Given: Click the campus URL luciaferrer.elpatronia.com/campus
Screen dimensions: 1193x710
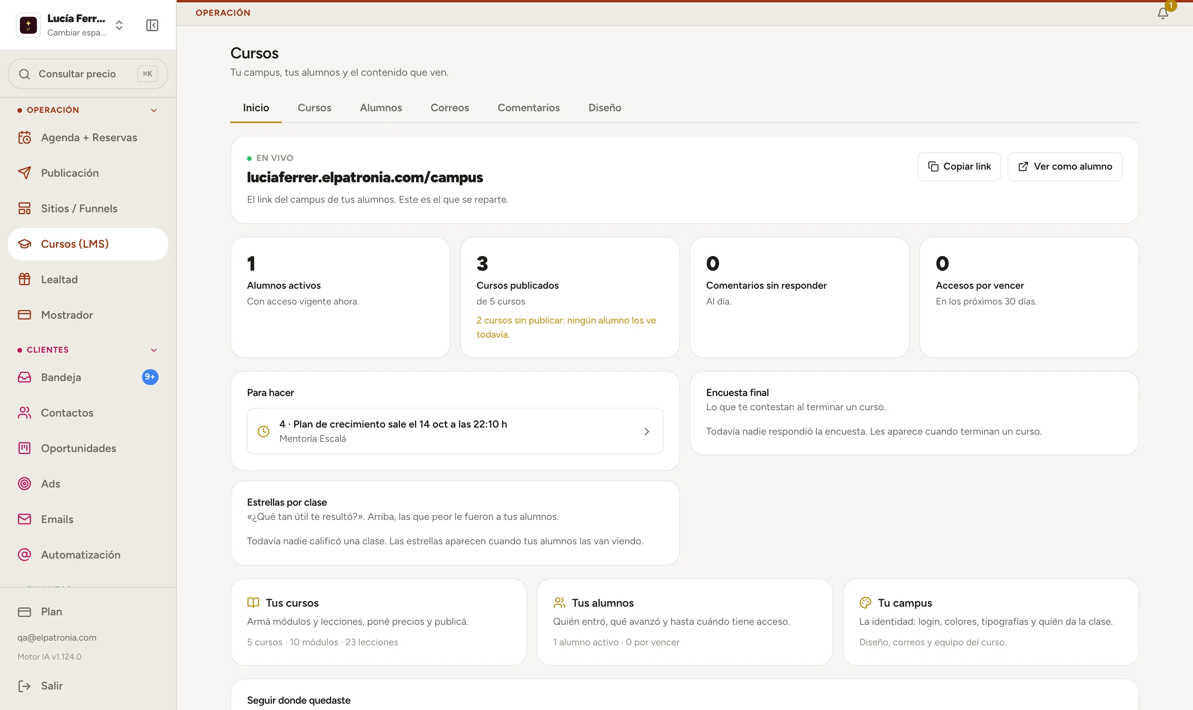Looking at the screenshot, I should pos(365,177).
